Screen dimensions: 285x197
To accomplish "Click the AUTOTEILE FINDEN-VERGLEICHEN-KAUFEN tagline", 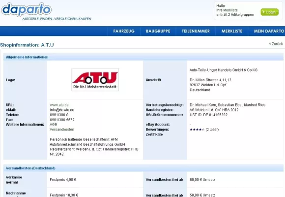I will click(57, 19).
